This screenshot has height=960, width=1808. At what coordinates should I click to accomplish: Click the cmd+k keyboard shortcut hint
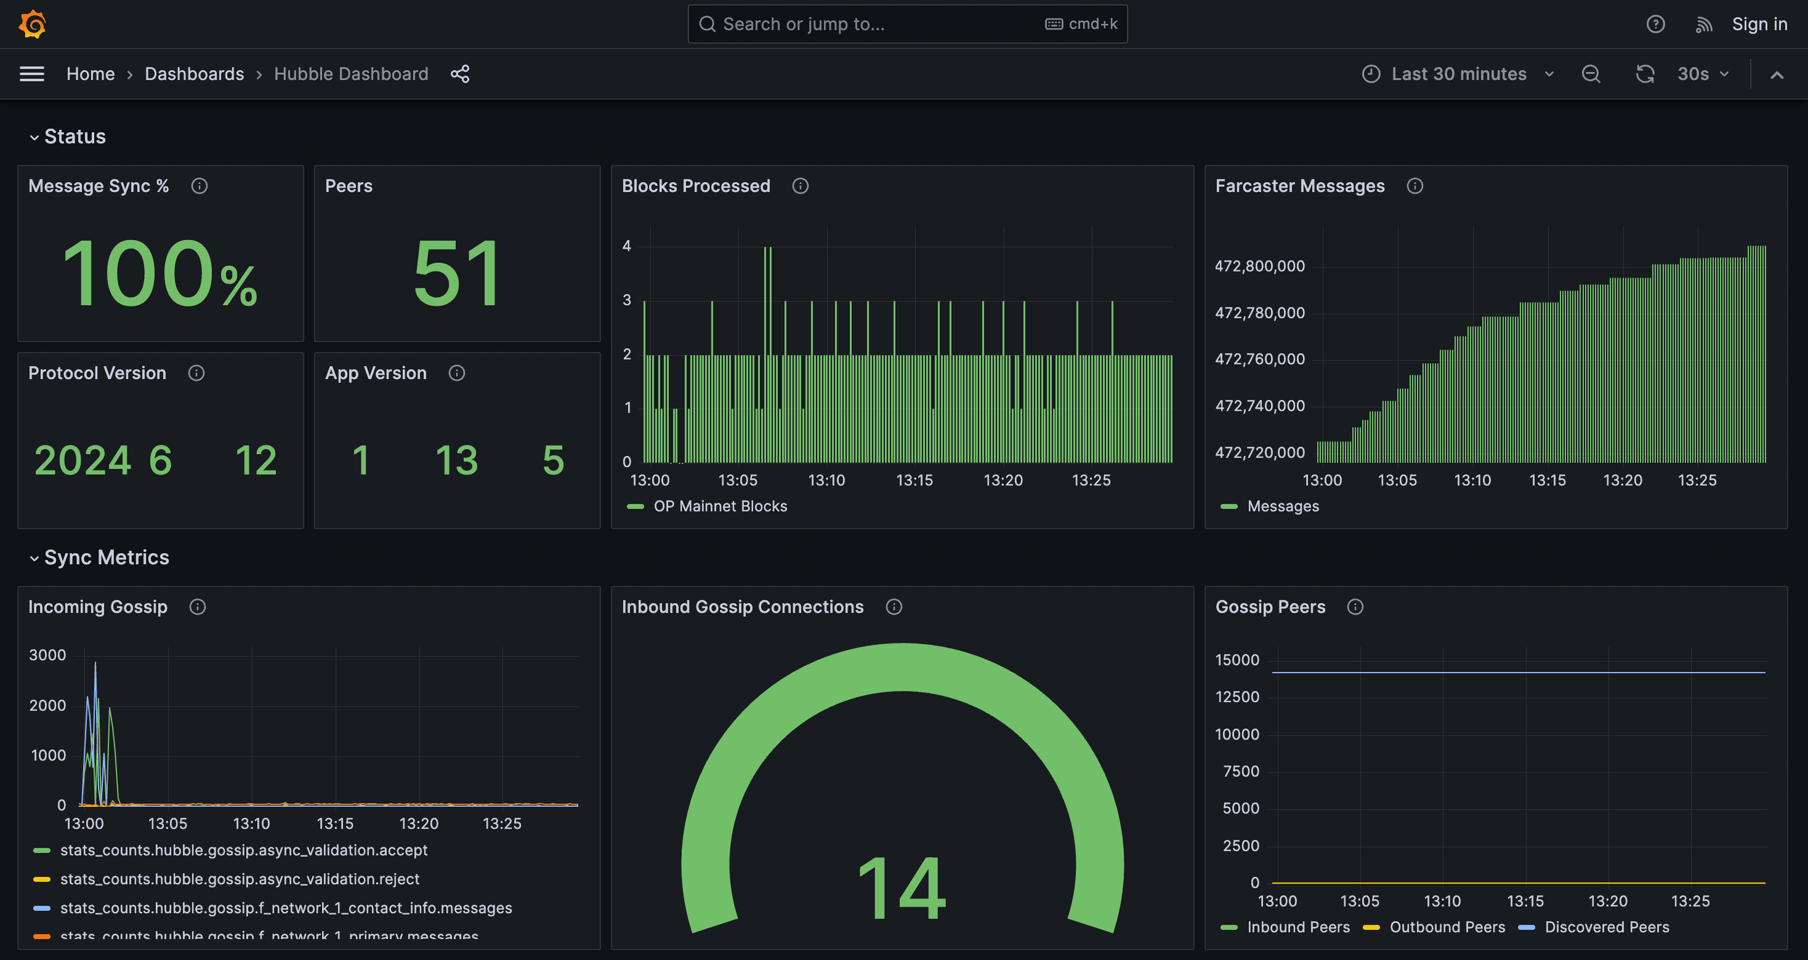click(1081, 25)
